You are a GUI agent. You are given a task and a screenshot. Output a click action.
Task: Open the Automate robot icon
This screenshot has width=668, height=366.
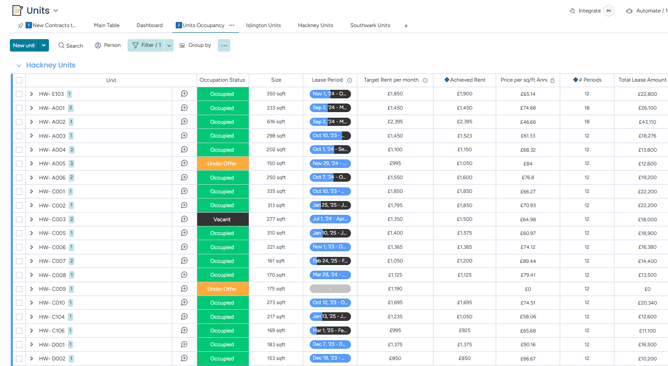click(629, 11)
